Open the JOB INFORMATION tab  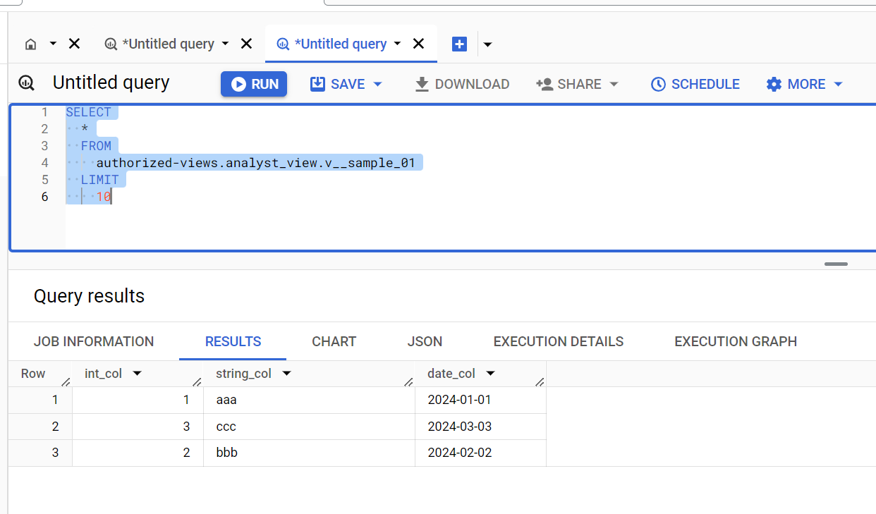pos(94,341)
